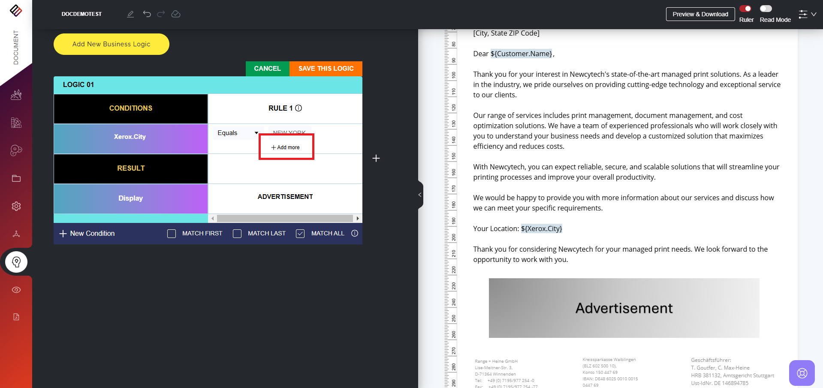
Task: Open the folder icon in sidebar
Action: 16,178
